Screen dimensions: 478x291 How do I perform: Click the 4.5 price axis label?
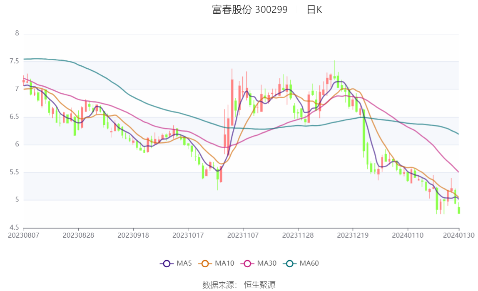(x=14, y=228)
